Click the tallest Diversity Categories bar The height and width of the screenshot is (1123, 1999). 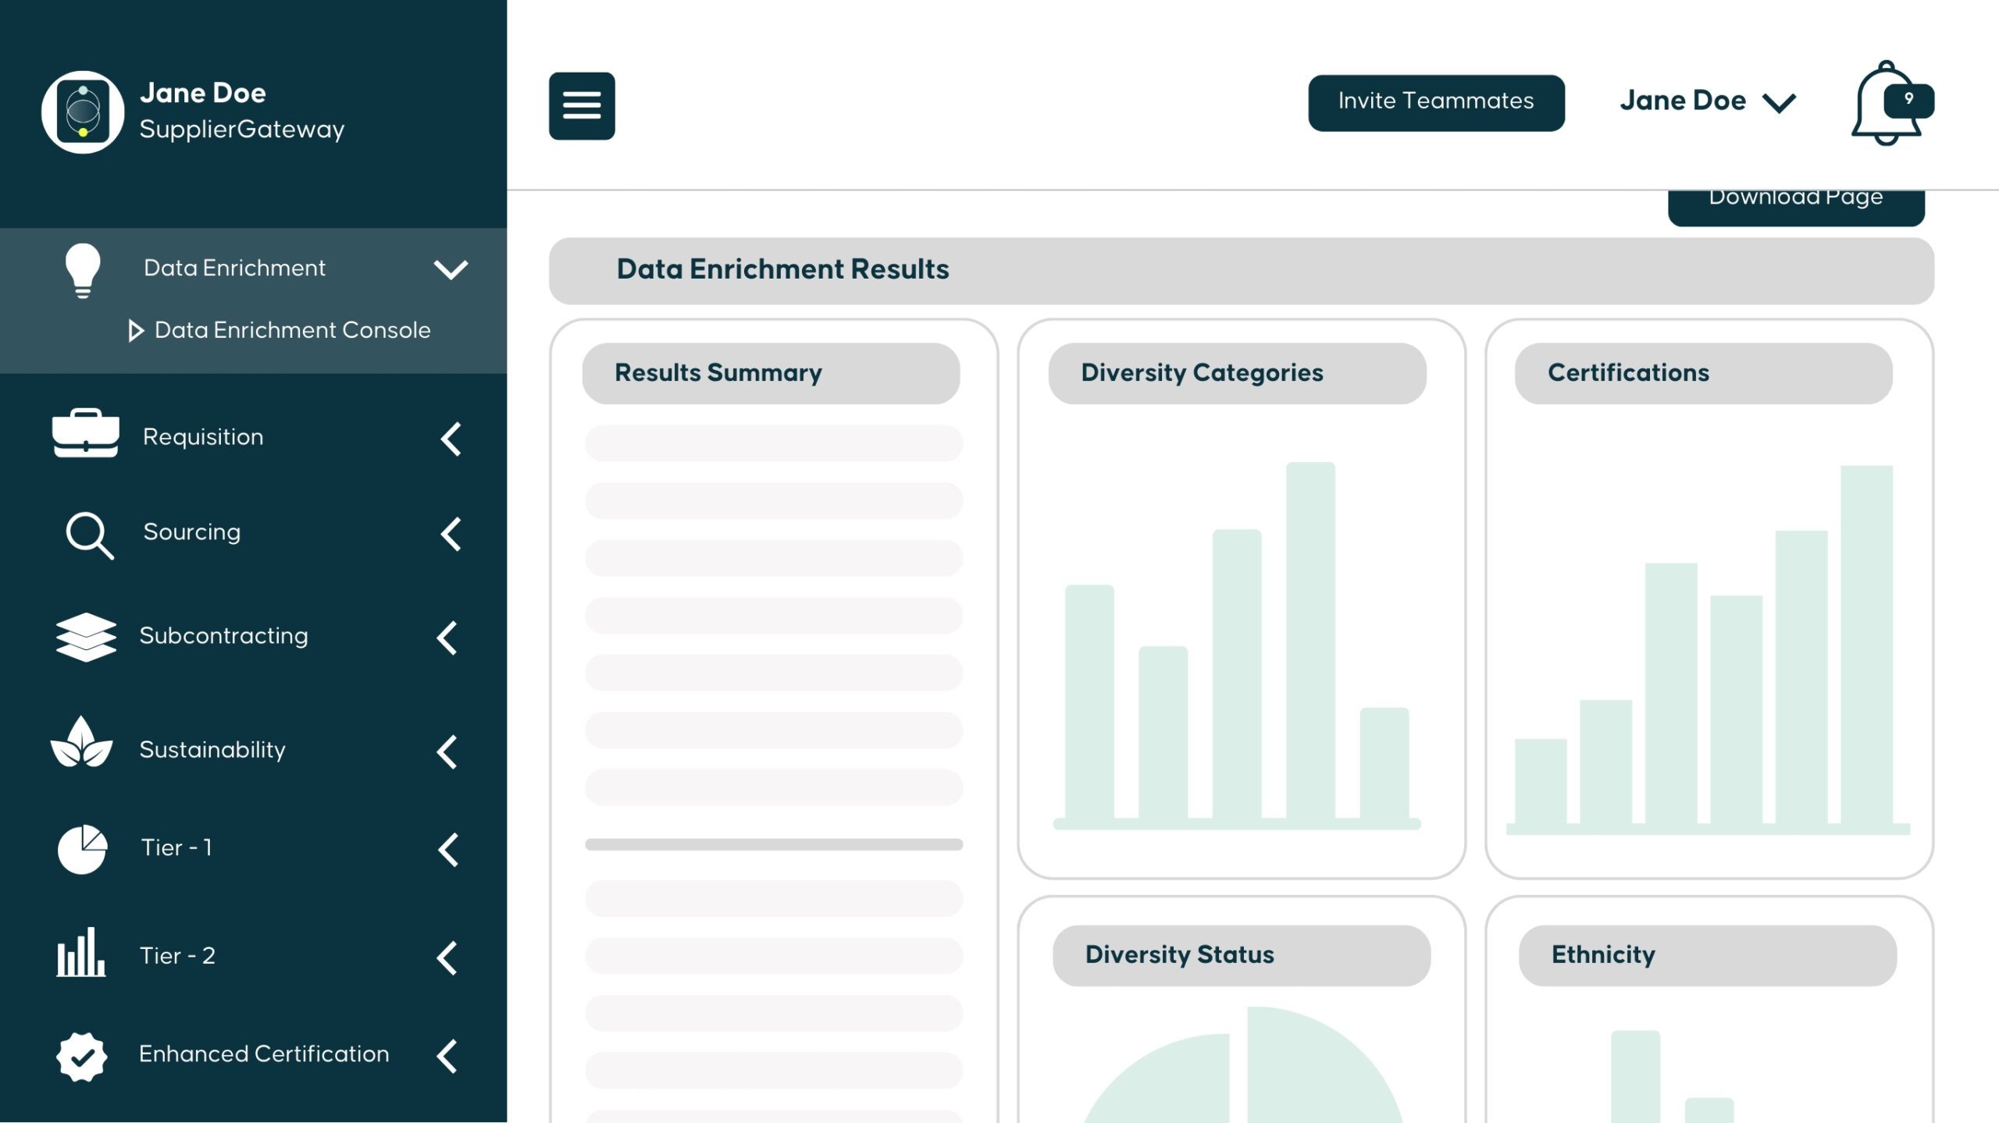pos(1310,640)
